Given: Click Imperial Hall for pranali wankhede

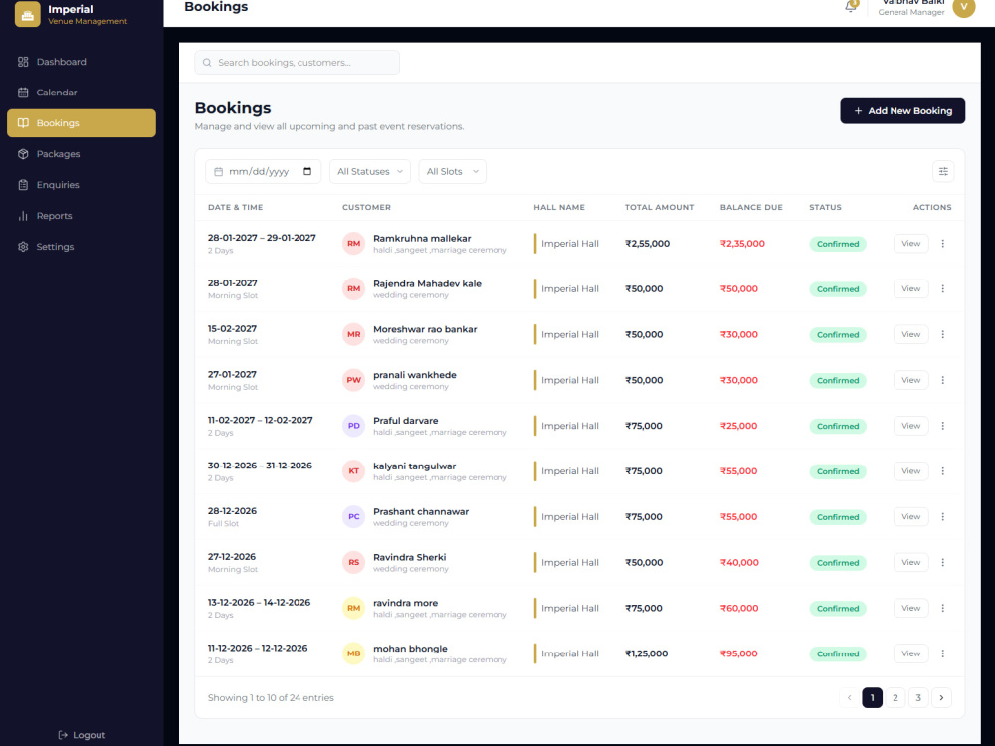Looking at the screenshot, I should point(569,380).
